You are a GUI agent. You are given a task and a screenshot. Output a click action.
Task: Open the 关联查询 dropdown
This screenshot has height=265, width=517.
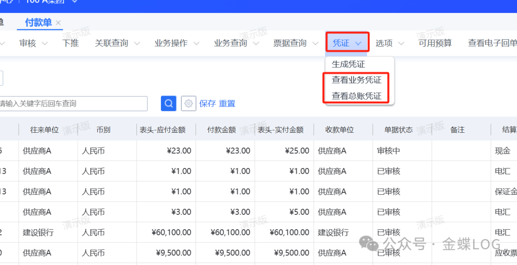(x=117, y=43)
